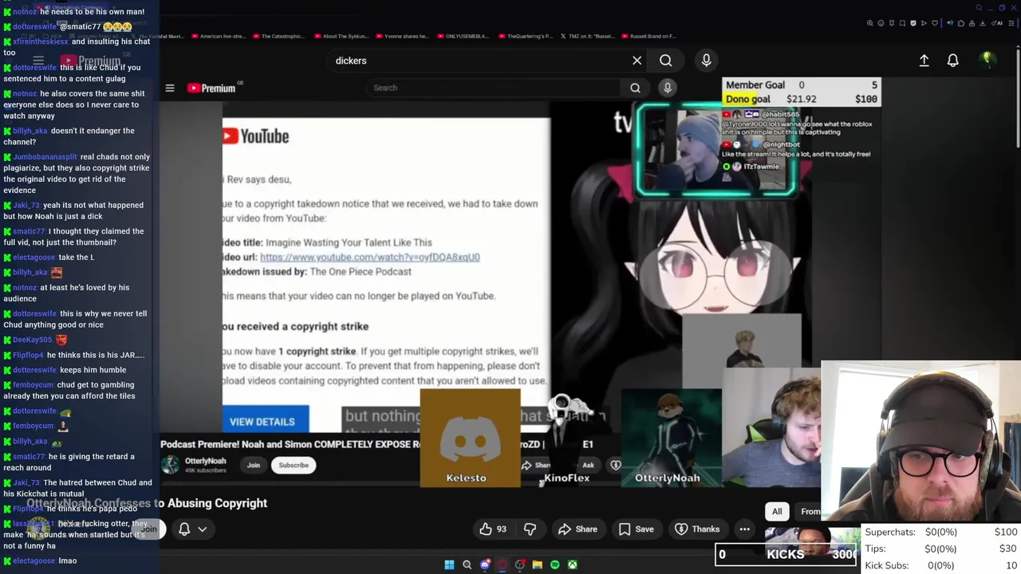Expand the notification bell dropdown chevron
The height and width of the screenshot is (574, 1021).
pos(203,529)
